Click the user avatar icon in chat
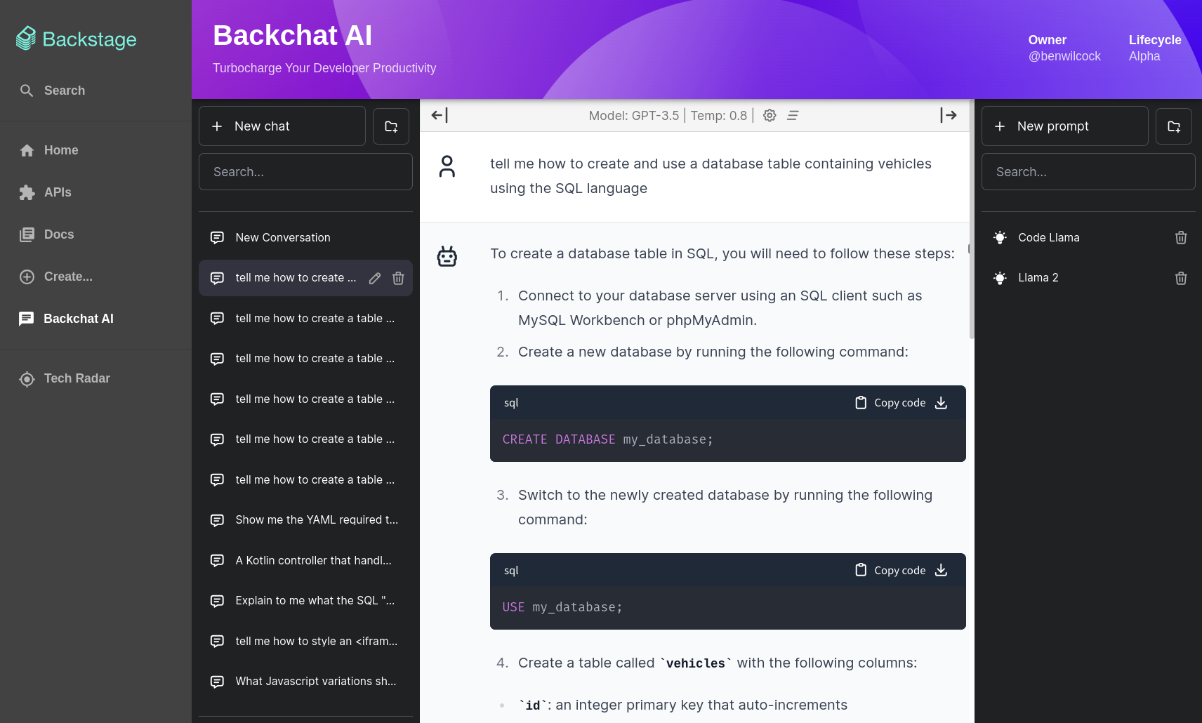 click(x=447, y=166)
